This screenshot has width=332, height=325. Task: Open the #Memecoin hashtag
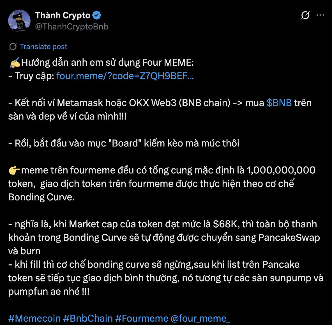coord(34,318)
